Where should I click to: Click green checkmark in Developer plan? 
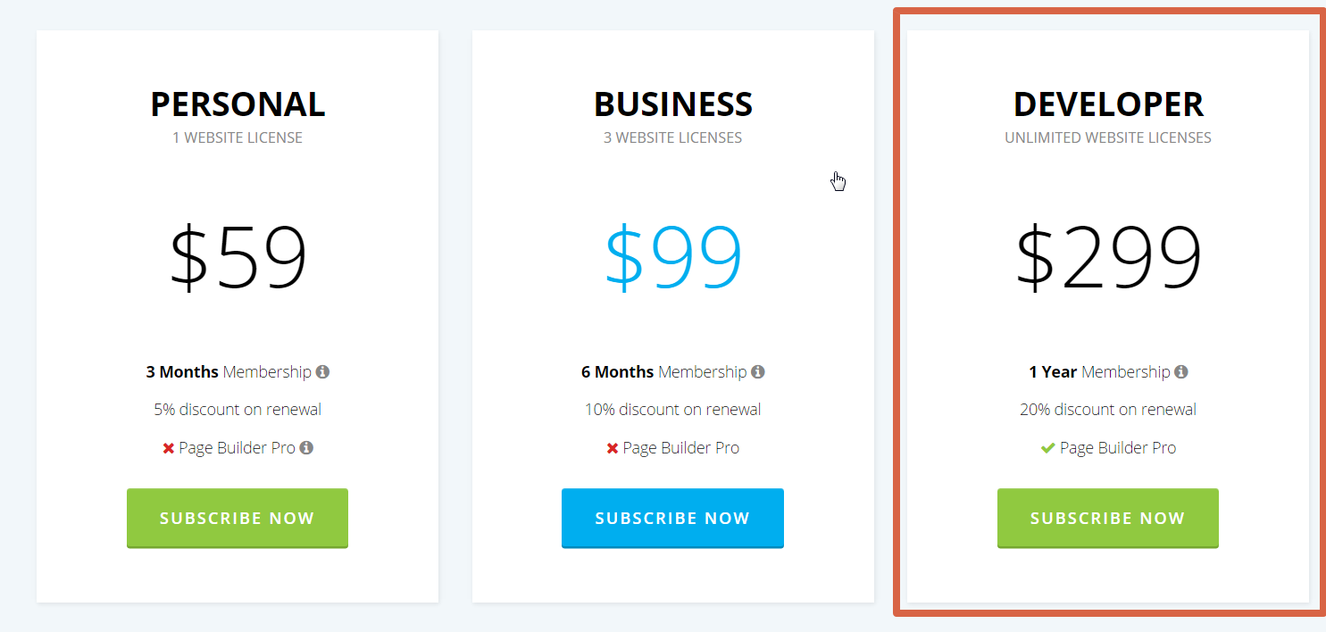click(x=1048, y=448)
